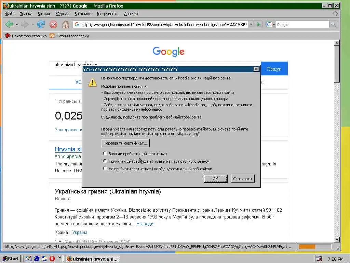The image size is (350, 263).
Task: Click the Hryvnia sign search result title
Action: 68,149
